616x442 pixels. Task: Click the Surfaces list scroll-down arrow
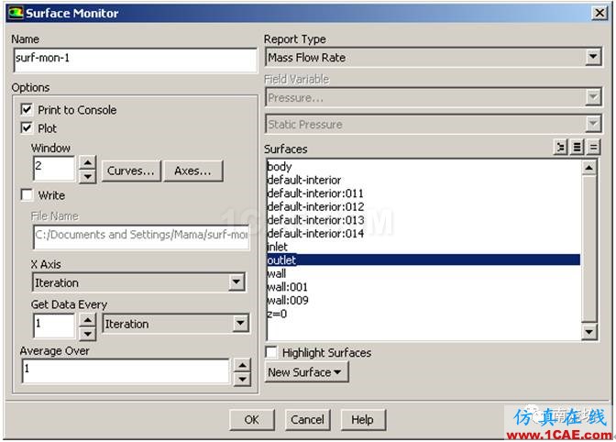pos(588,332)
